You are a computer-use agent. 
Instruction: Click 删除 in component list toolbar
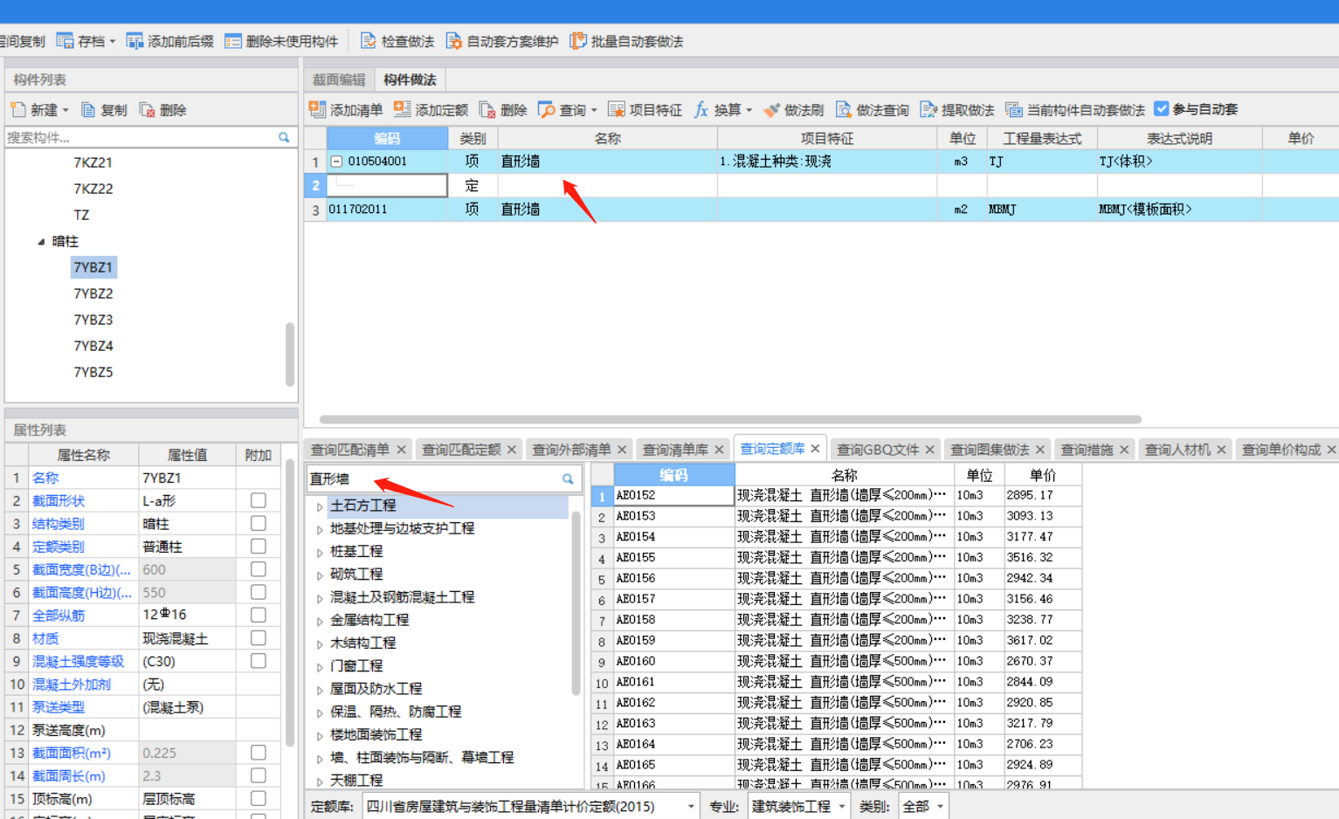[x=163, y=110]
